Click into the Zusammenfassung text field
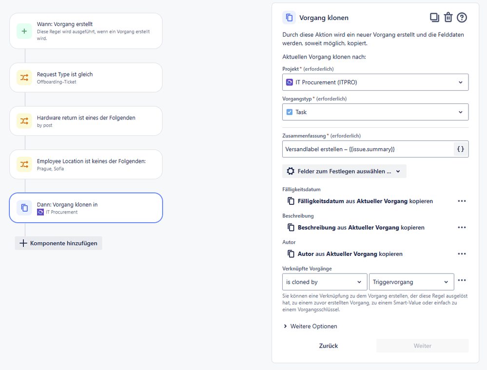The width and height of the screenshot is (487, 370). 367,149
